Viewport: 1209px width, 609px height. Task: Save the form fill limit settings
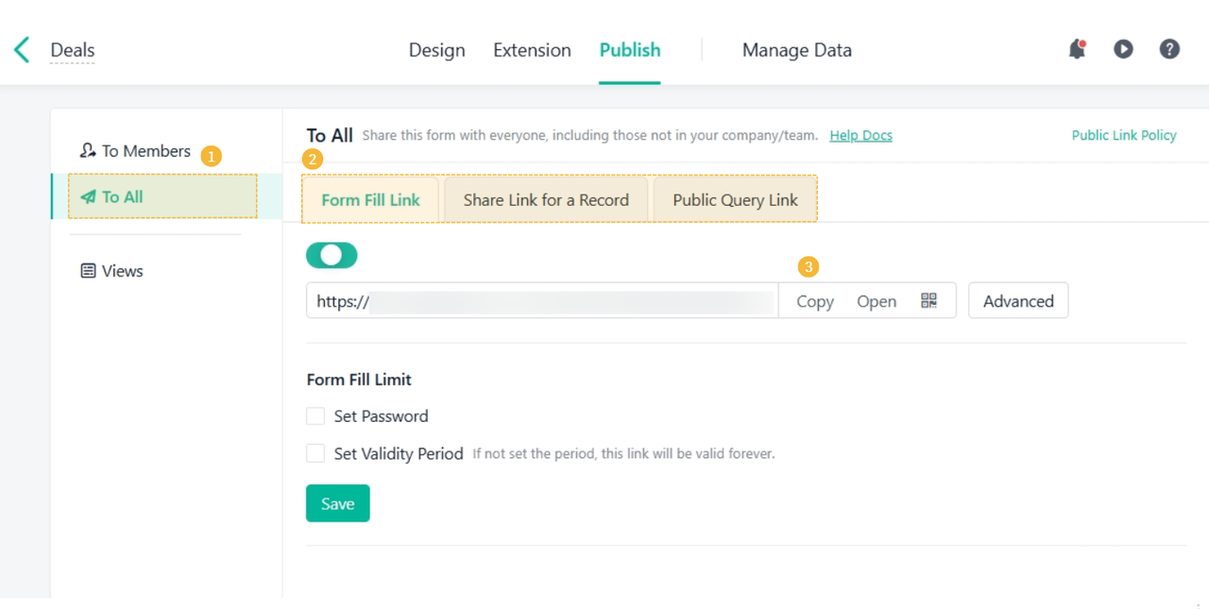(x=337, y=503)
